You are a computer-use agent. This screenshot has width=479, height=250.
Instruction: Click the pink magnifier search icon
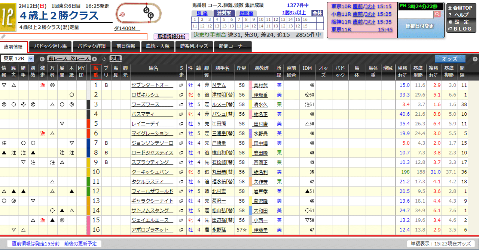[x=437, y=14]
